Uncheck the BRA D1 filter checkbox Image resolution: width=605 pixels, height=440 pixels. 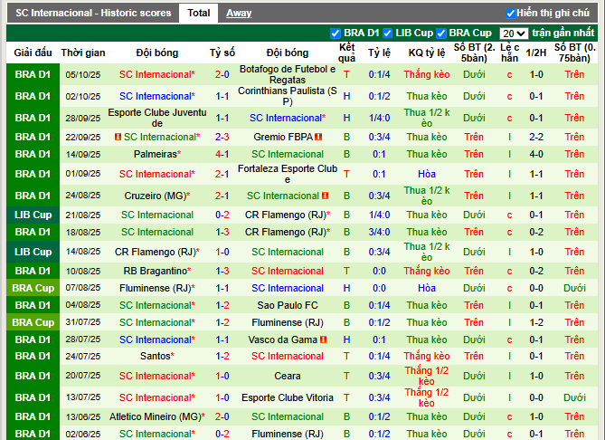[x=336, y=33]
